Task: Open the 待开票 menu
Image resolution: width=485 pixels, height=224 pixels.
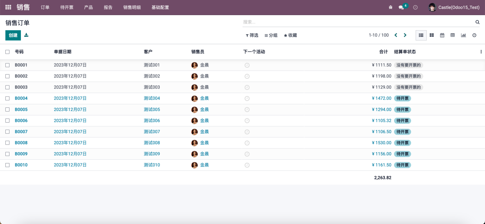Action: (67, 7)
